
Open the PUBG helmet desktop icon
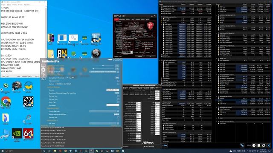17,86
